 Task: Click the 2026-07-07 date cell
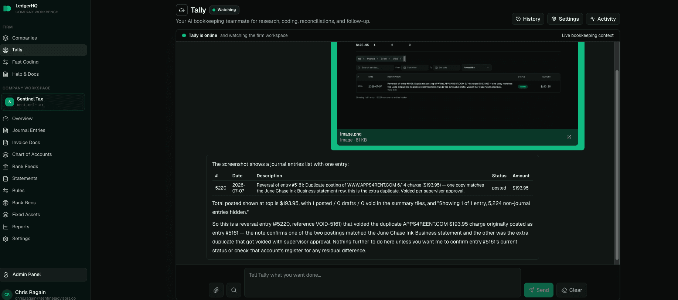point(239,188)
